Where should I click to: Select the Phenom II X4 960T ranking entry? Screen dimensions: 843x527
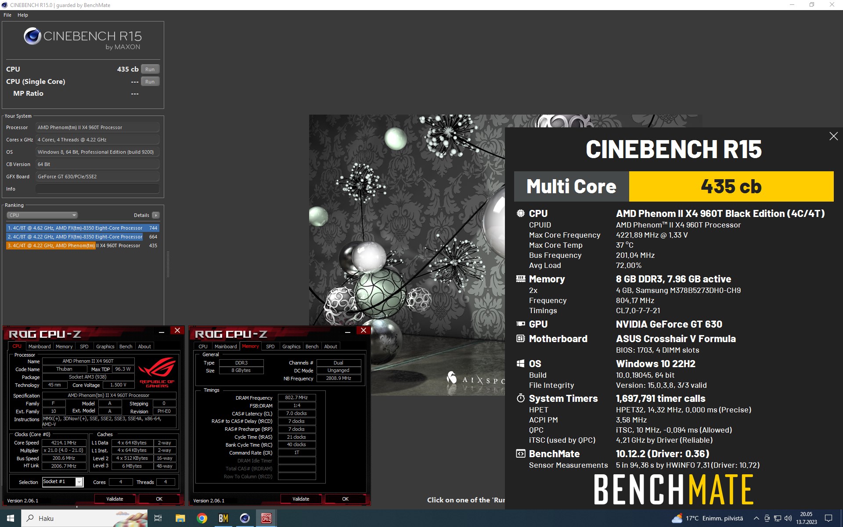[83, 245]
